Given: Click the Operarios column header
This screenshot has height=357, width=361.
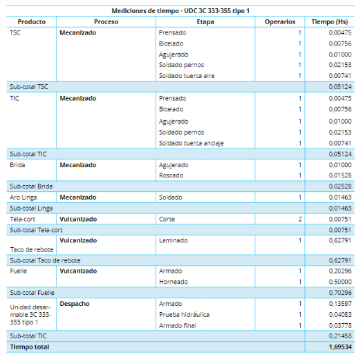Looking at the screenshot, I should [280, 22].
